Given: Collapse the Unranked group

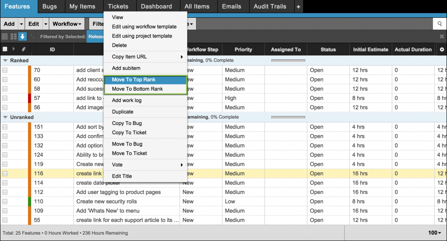Looking at the screenshot, I should coord(5,117).
